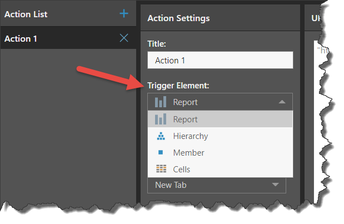Select Hierarchy as the trigger element
Viewport: 344px width, 224px height.
[190, 136]
